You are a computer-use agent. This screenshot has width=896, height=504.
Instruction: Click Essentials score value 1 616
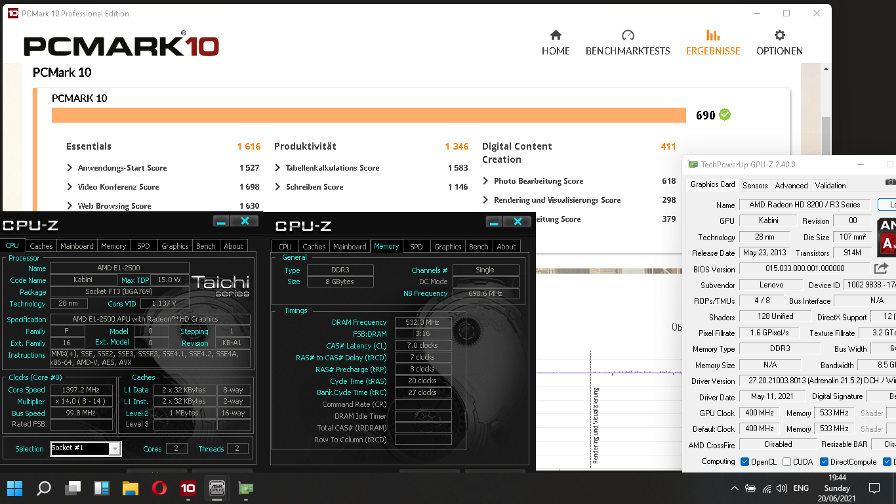pos(249,146)
